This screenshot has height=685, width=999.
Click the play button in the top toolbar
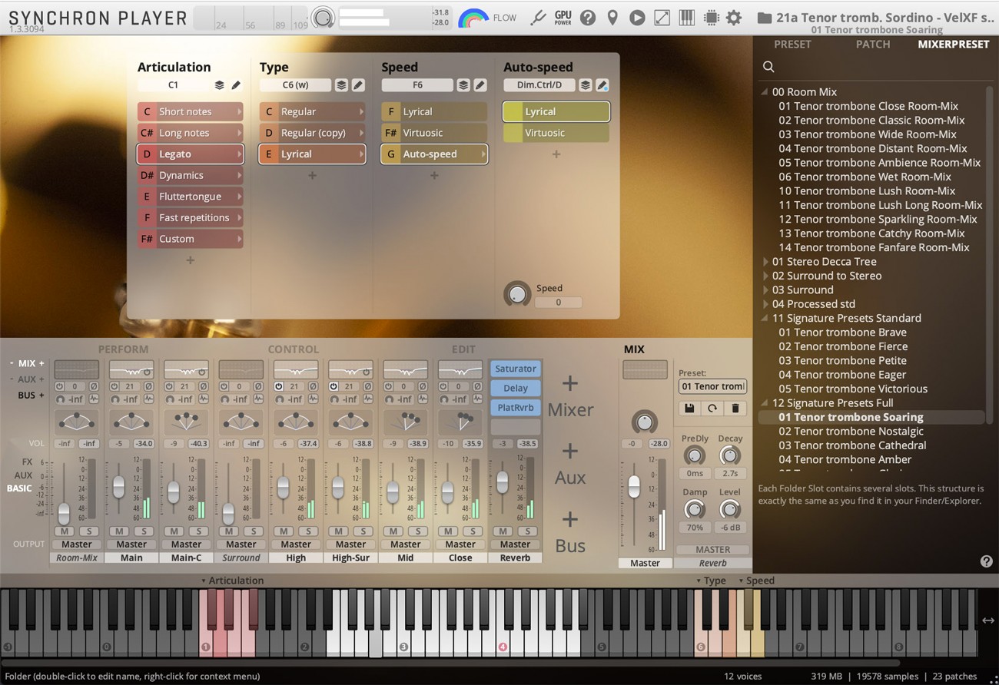click(637, 17)
